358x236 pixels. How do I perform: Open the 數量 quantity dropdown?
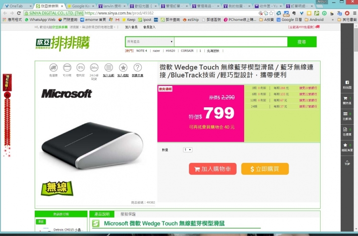[x=187, y=150]
